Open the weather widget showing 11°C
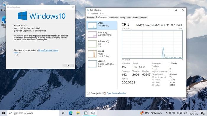 pos(151,113)
